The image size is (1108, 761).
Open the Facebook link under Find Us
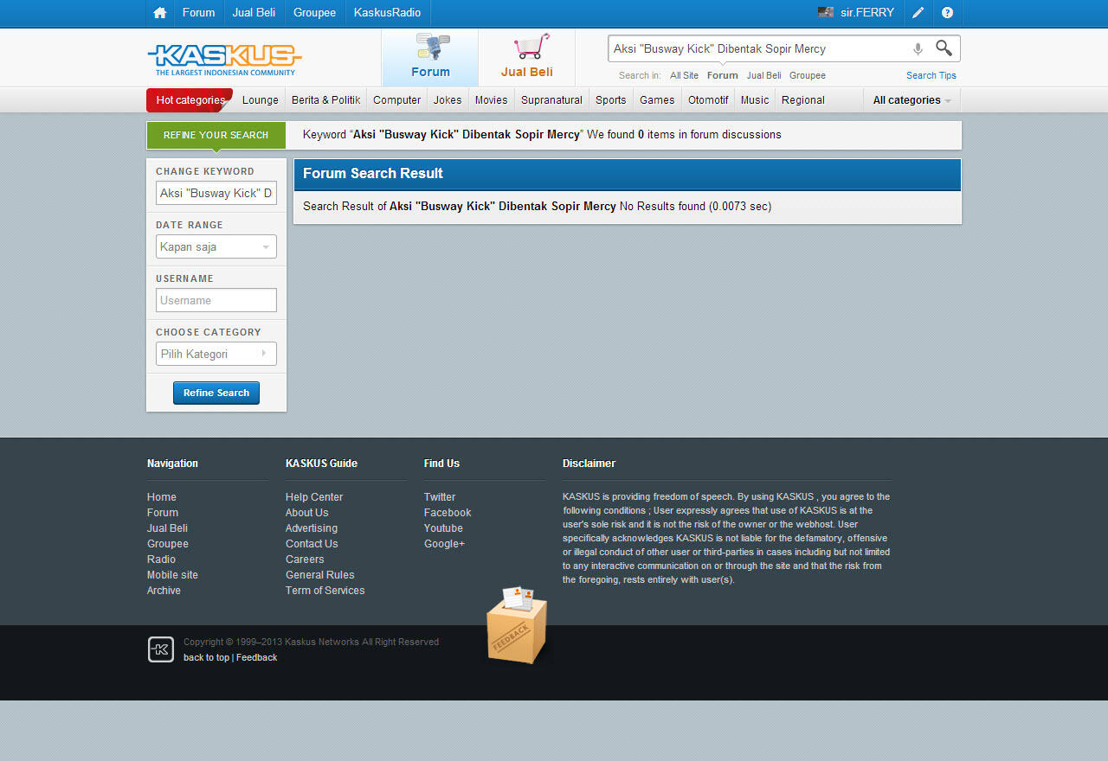pyautogui.click(x=448, y=513)
